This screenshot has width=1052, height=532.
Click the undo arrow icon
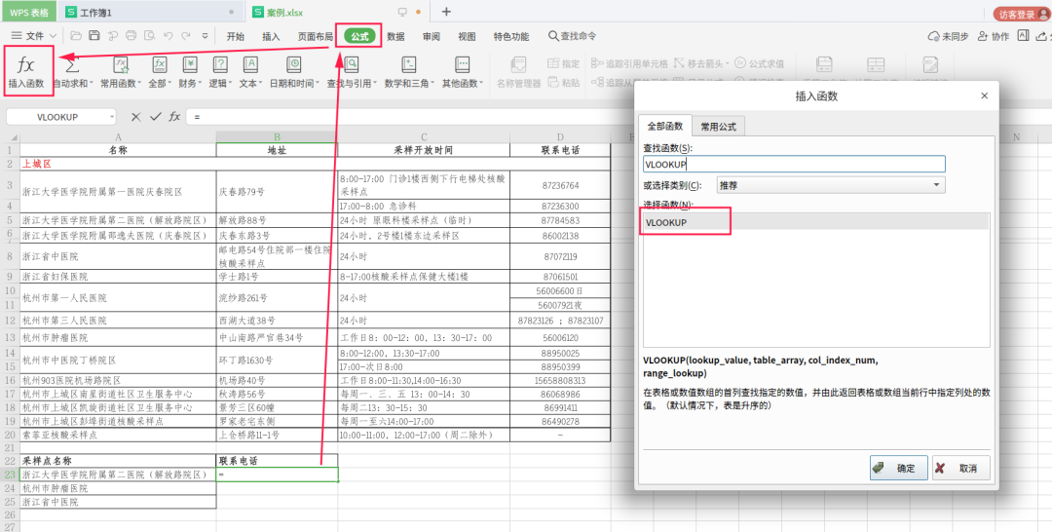click(x=168, y=36)
